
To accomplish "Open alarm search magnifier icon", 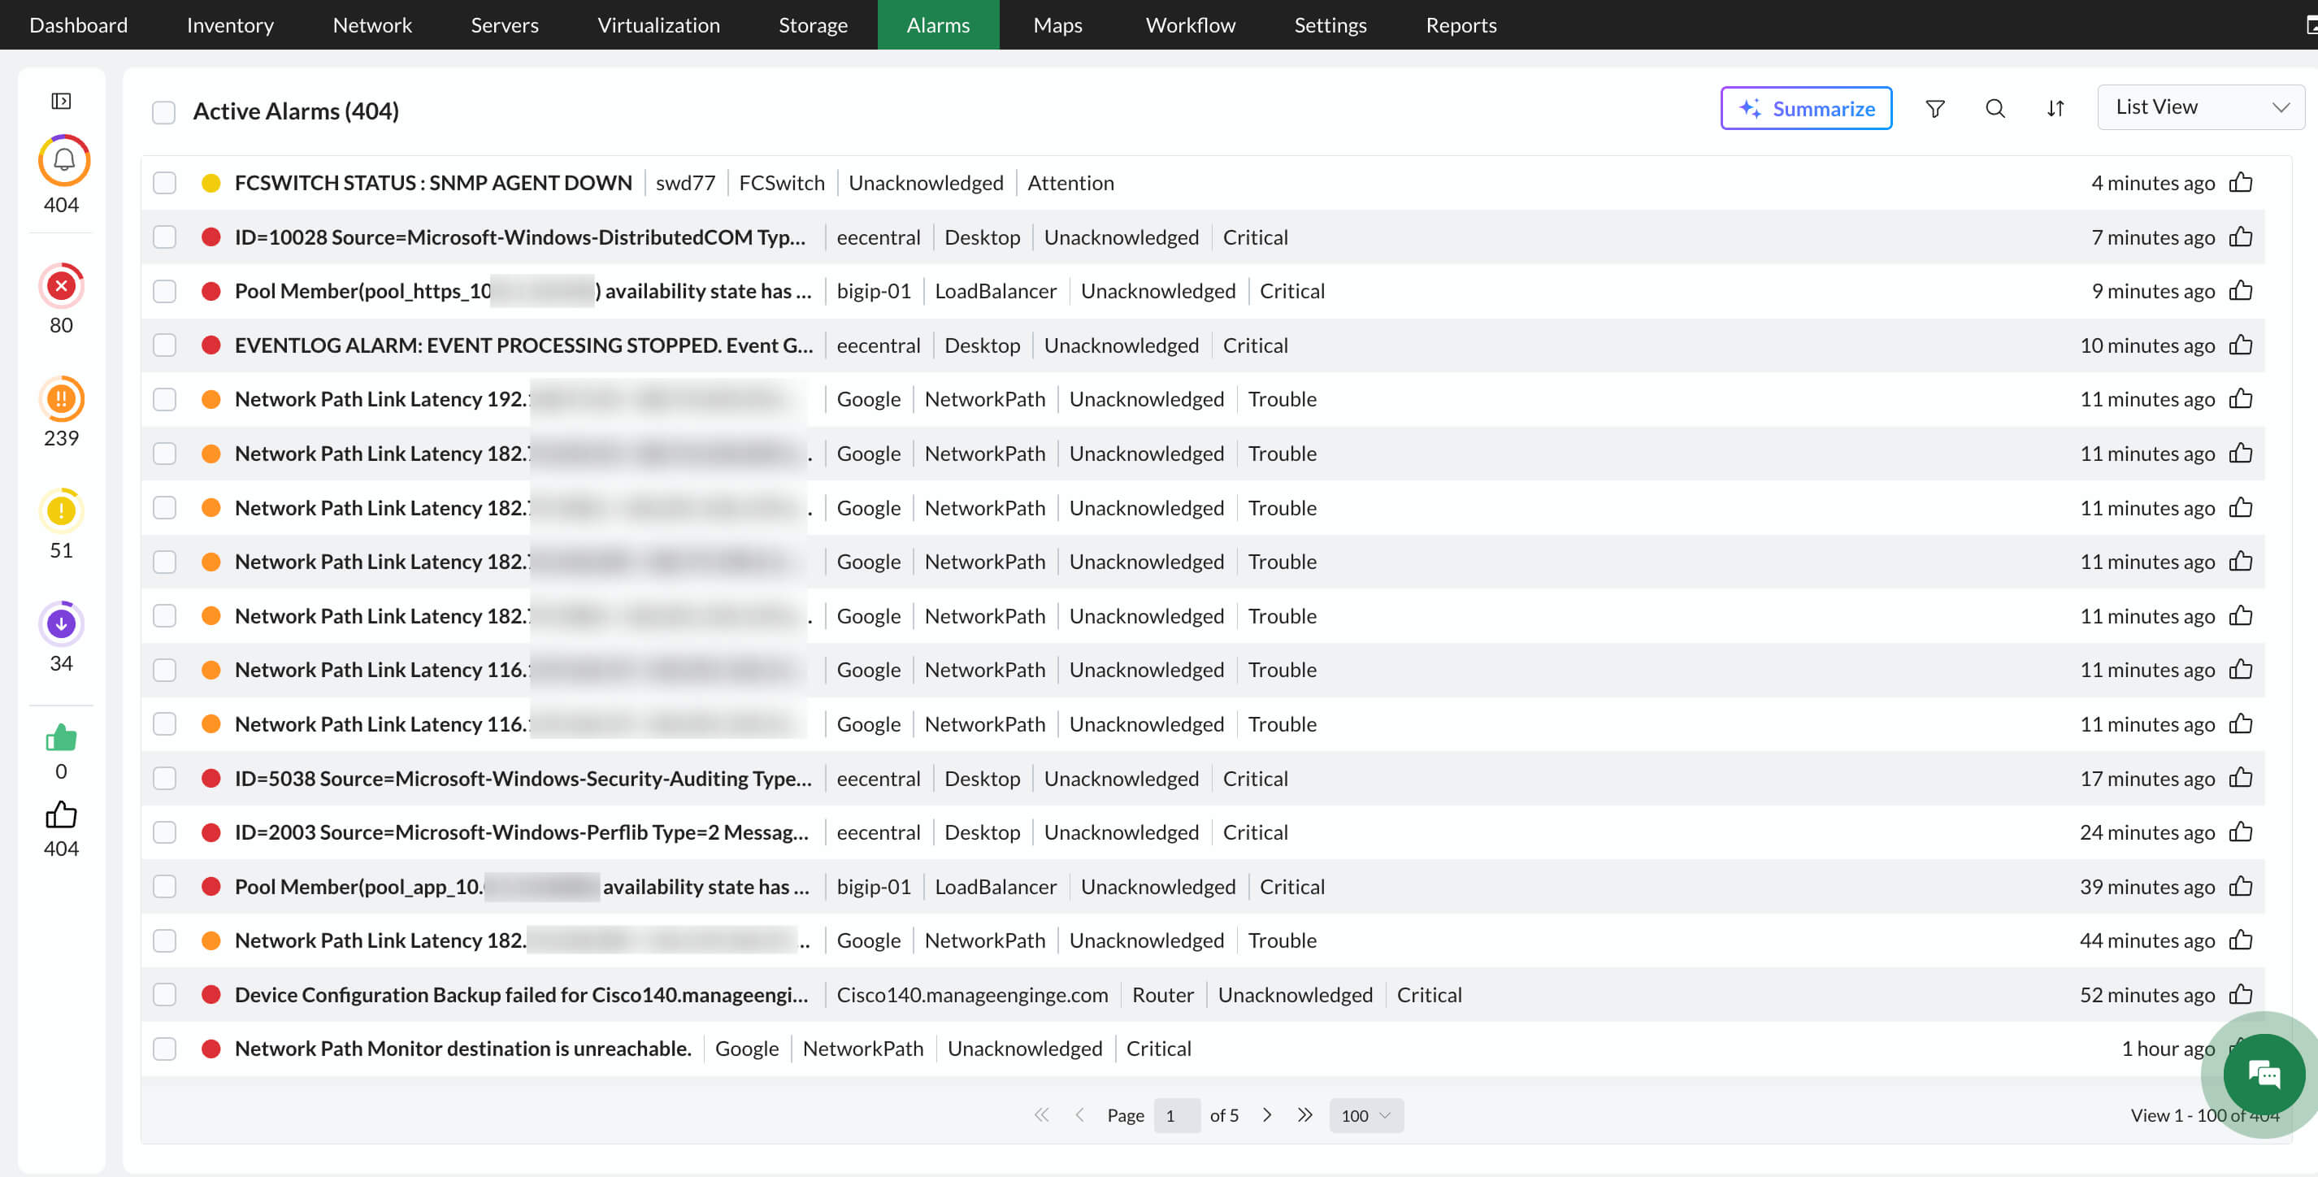I will 1995,109.
